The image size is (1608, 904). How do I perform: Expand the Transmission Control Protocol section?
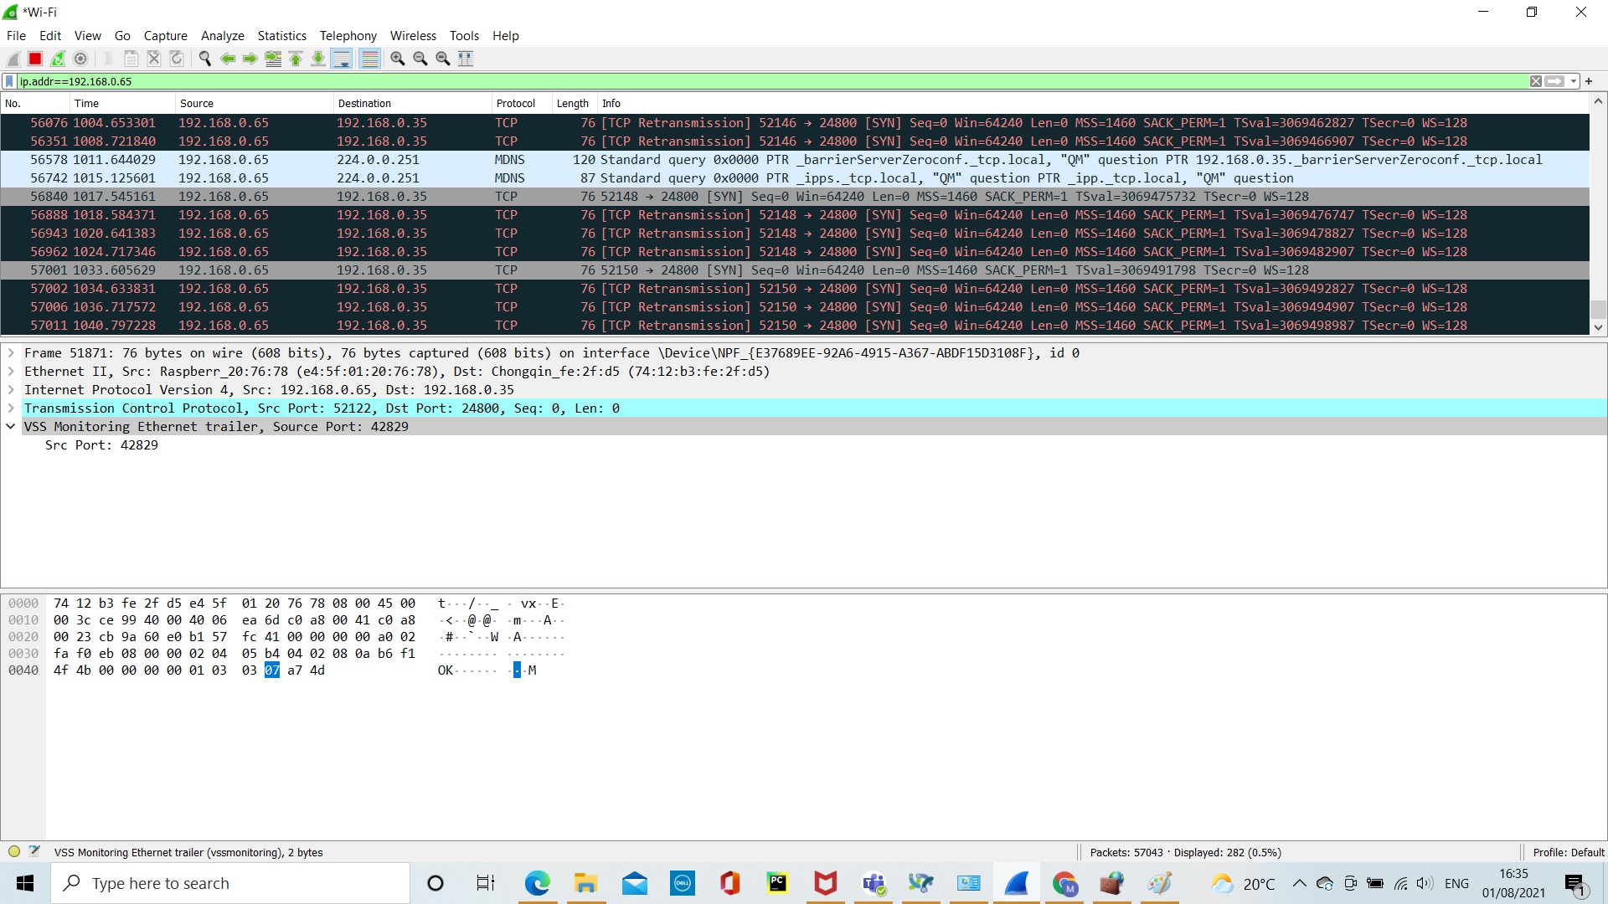[x=11, y=408]
